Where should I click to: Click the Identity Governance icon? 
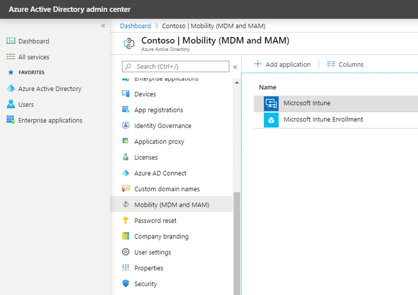pyautogui.click(x=126, y=125)
